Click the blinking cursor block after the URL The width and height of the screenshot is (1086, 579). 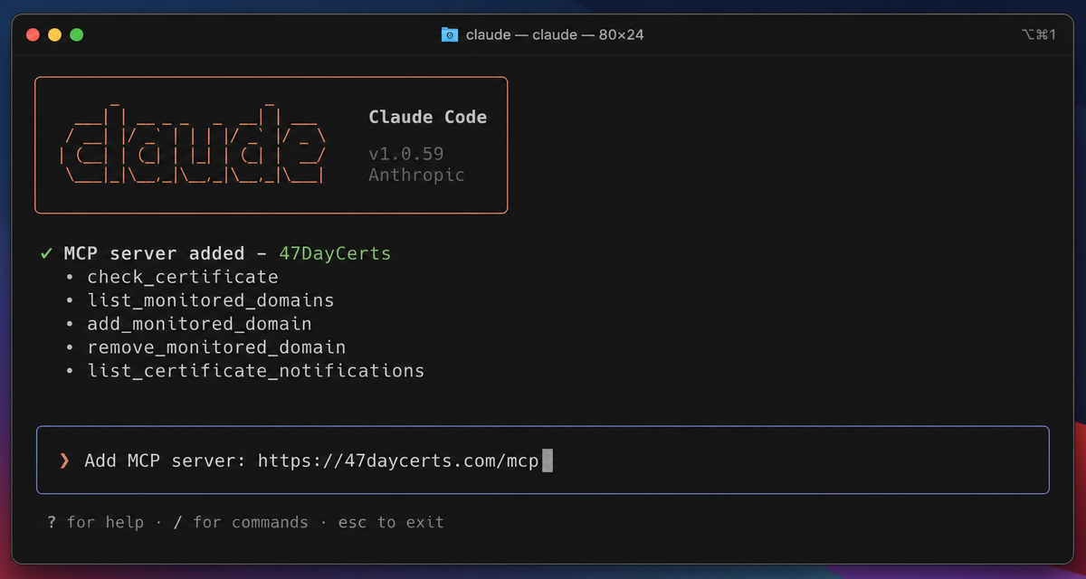pos(547,460)
